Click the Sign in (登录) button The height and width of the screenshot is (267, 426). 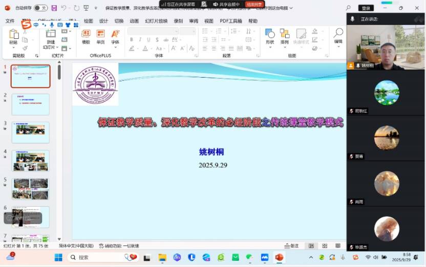pos(366,8)
